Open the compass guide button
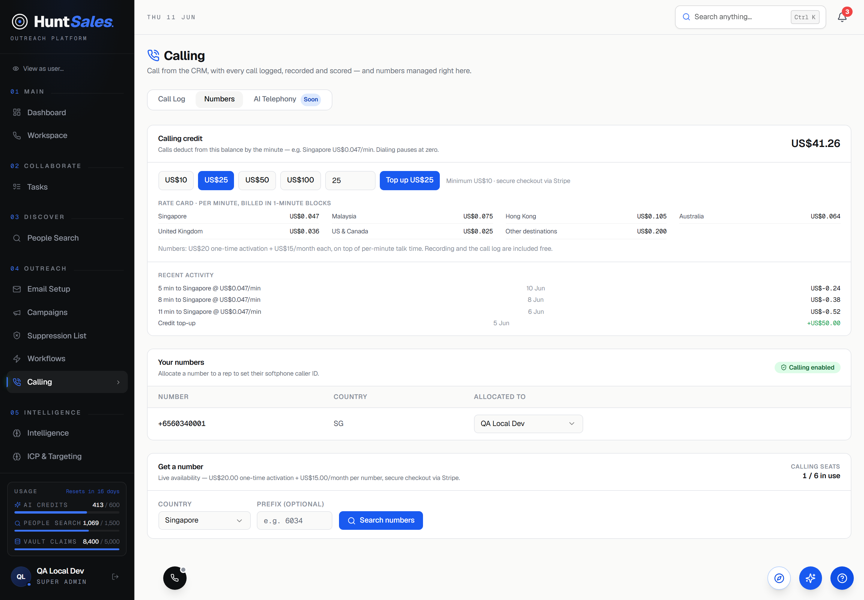The height and width of the screenshot is (600, 864). click(779, 578)
